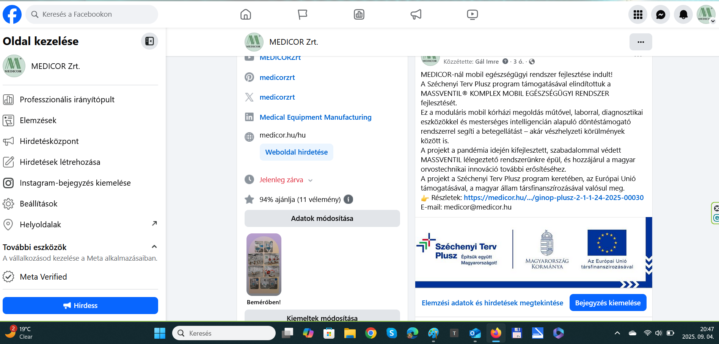Open Elemzések from the sidebar

38,120
